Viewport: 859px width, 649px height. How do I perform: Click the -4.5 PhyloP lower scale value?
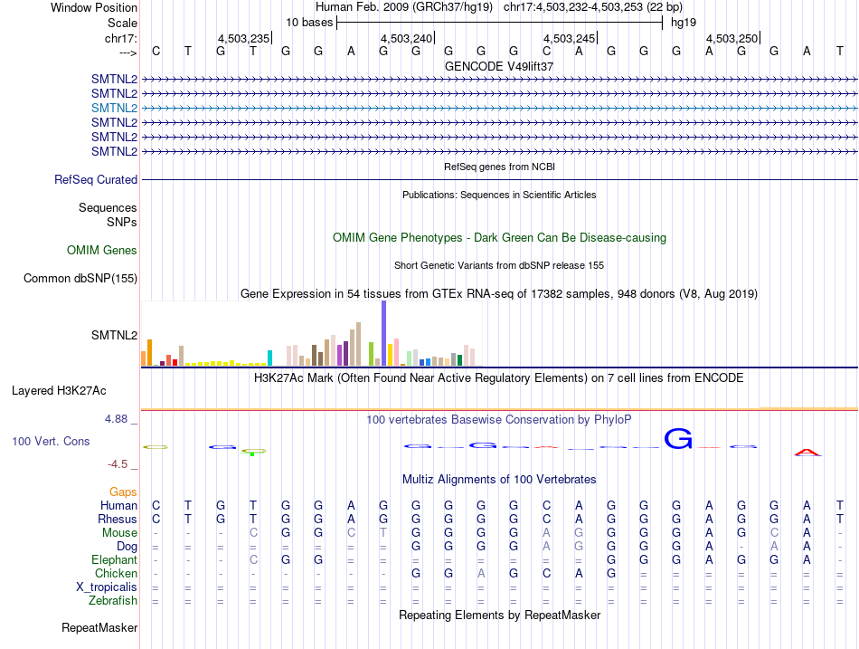[x=118, y=464]
